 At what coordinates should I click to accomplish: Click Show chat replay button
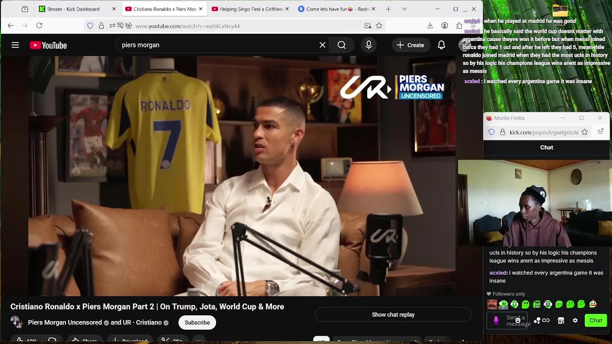click(x=393, y=314)
